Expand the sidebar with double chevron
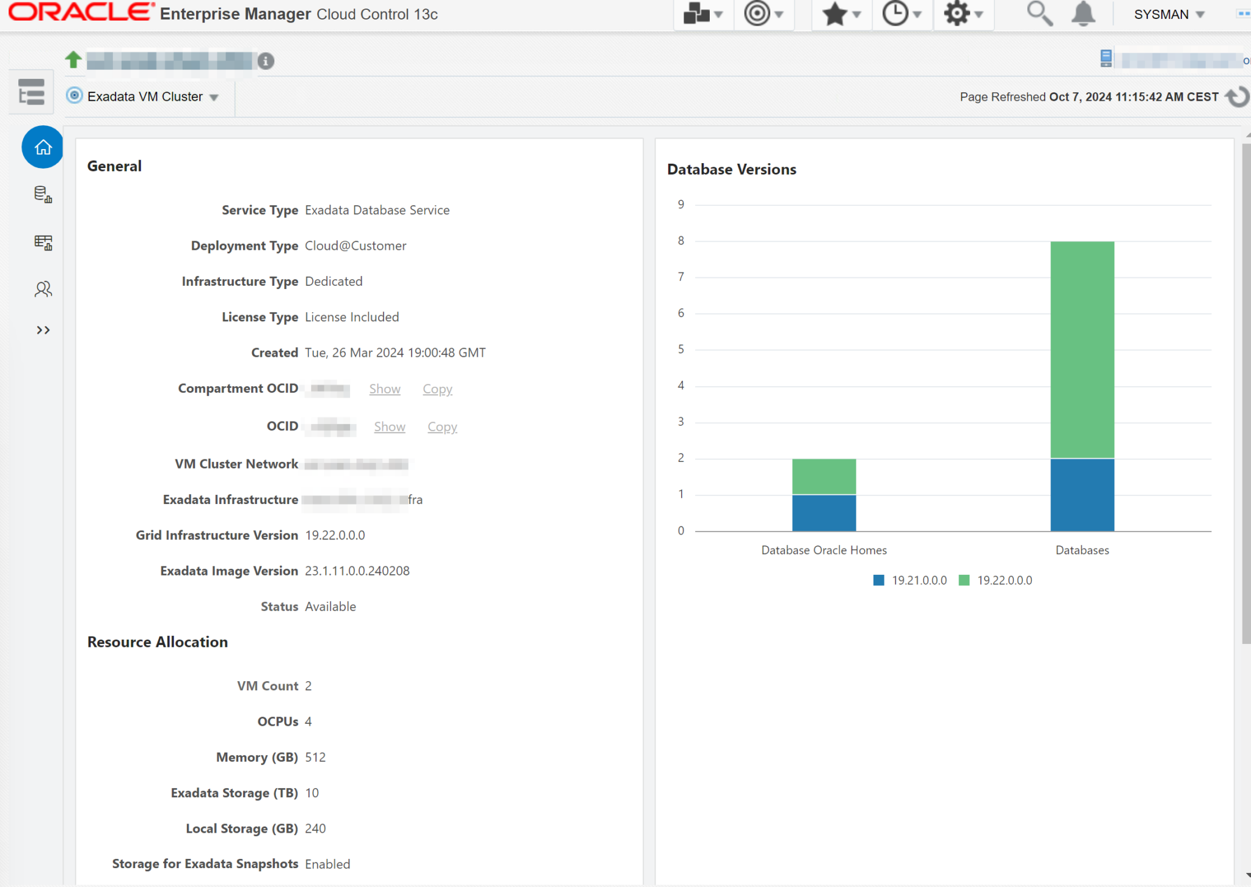Image resolution: width=1251 pixels, height=887 pixels. coord(43,330)
